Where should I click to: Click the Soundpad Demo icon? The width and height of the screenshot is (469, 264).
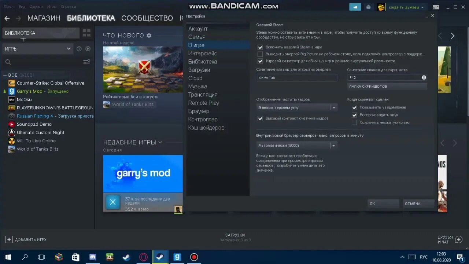12,124
